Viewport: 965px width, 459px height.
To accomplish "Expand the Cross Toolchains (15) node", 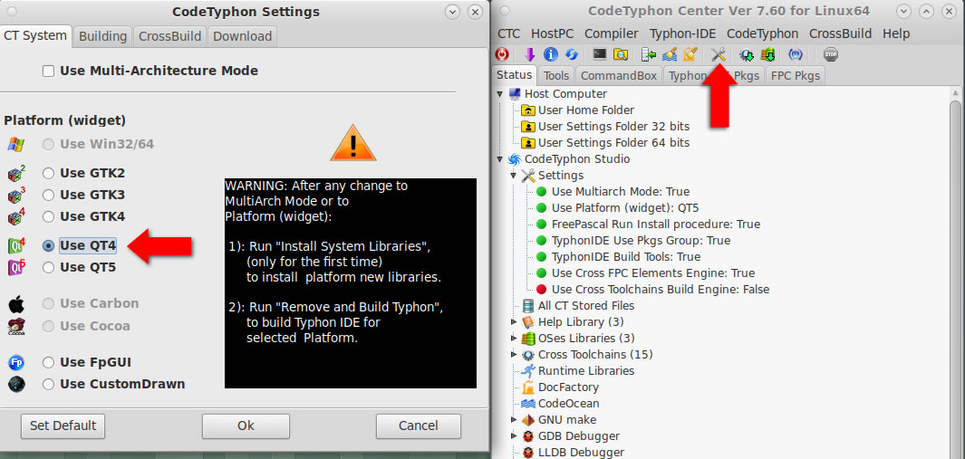I will click(514, 354).
